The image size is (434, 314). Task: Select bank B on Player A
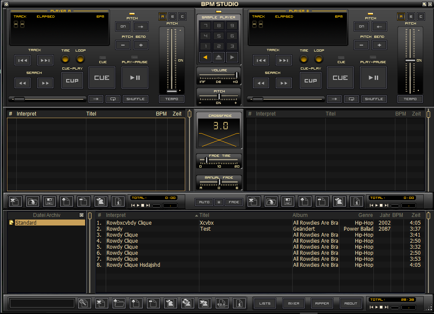(x=172, y=16)
